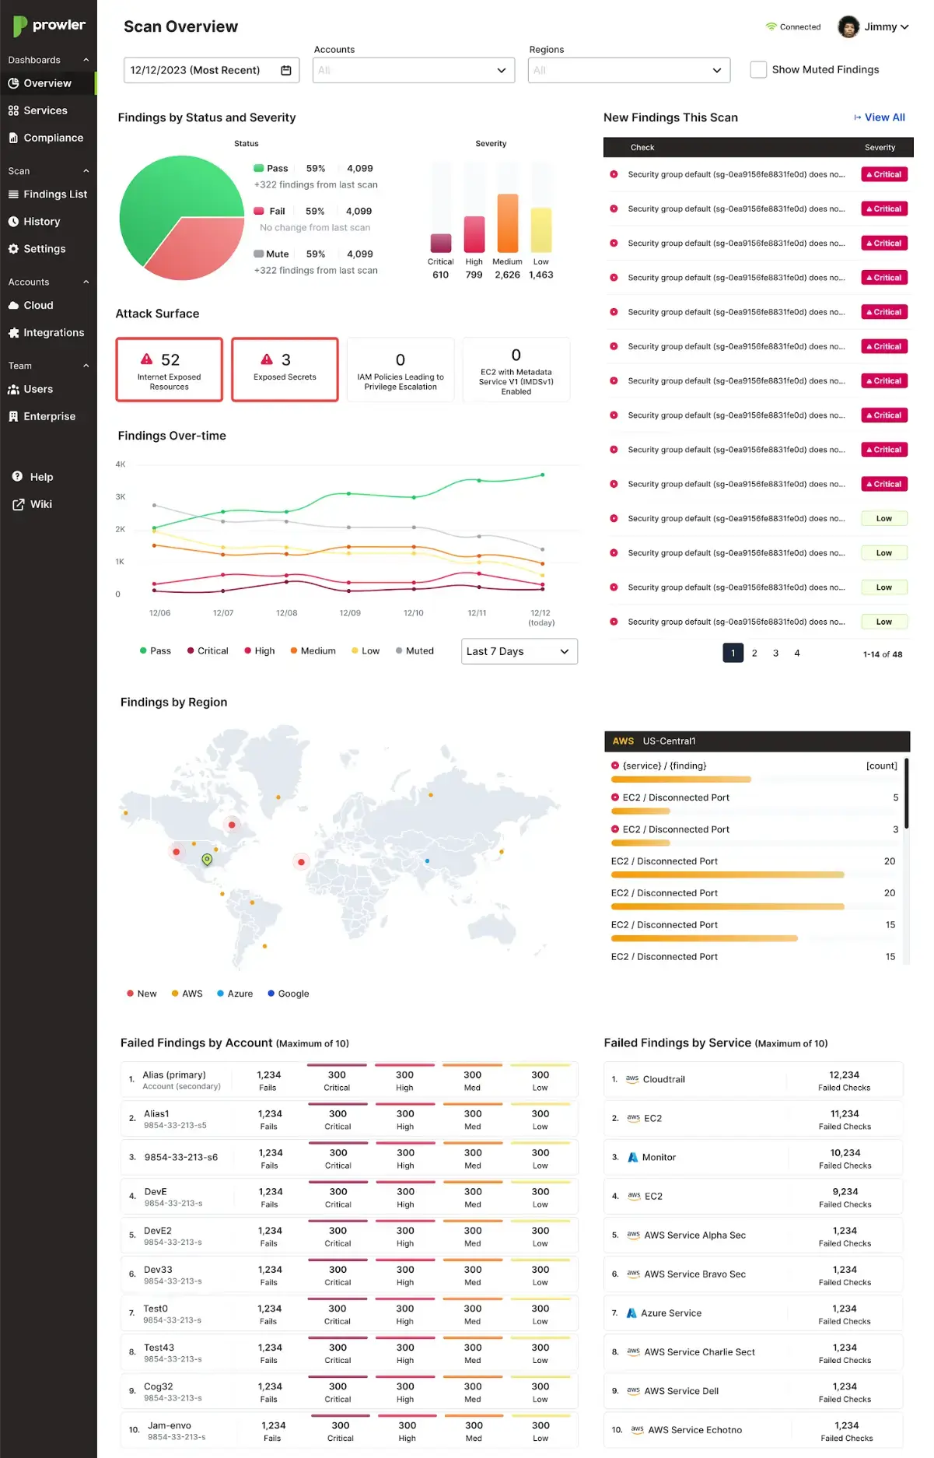Open Compliance clipboard icon in sidebar

[x=13, y=138]
